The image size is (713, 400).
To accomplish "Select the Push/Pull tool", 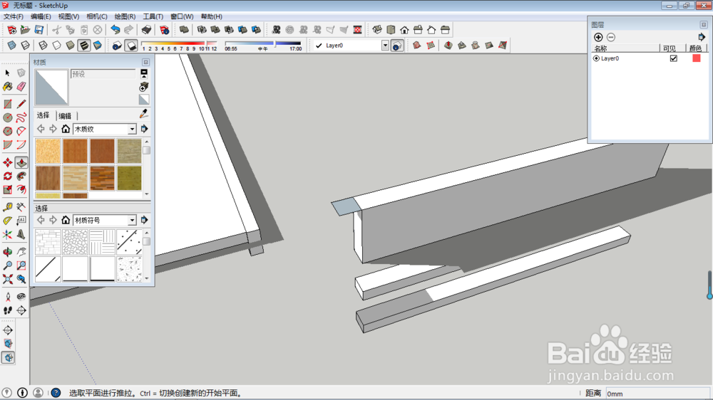I will 21,162.
